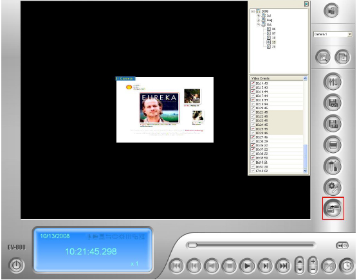
Task: Click the Video Events scrollbar down arrow
Action: pyautogui.click(x=306, y=171)
